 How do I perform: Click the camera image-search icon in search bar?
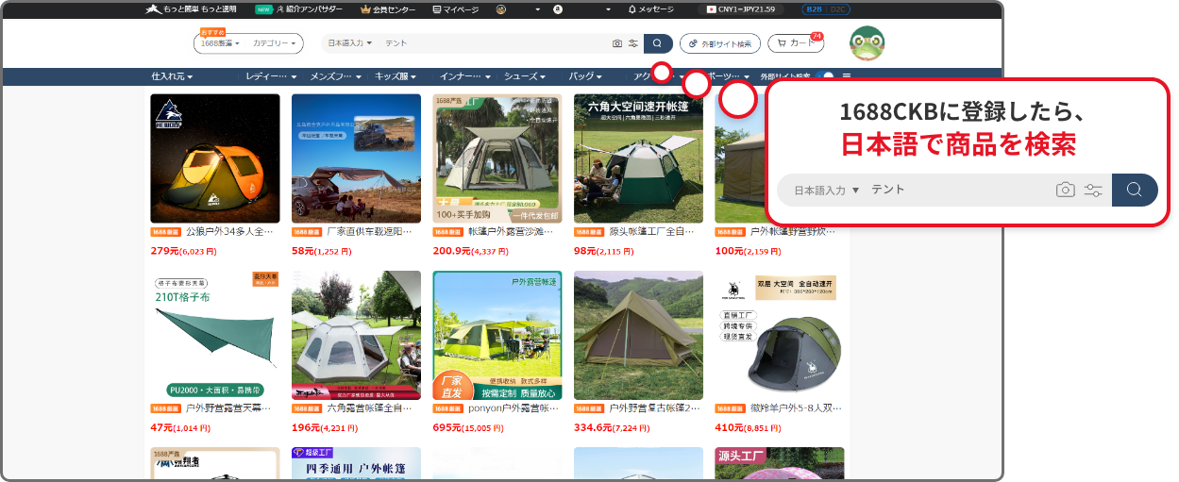click(x=617, y=43)
